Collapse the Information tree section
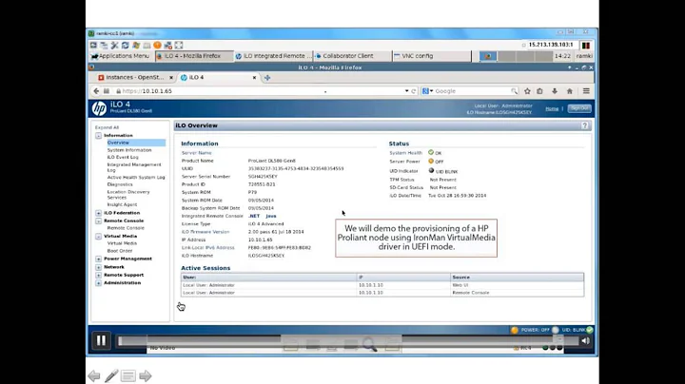 (x=98, y=136)
